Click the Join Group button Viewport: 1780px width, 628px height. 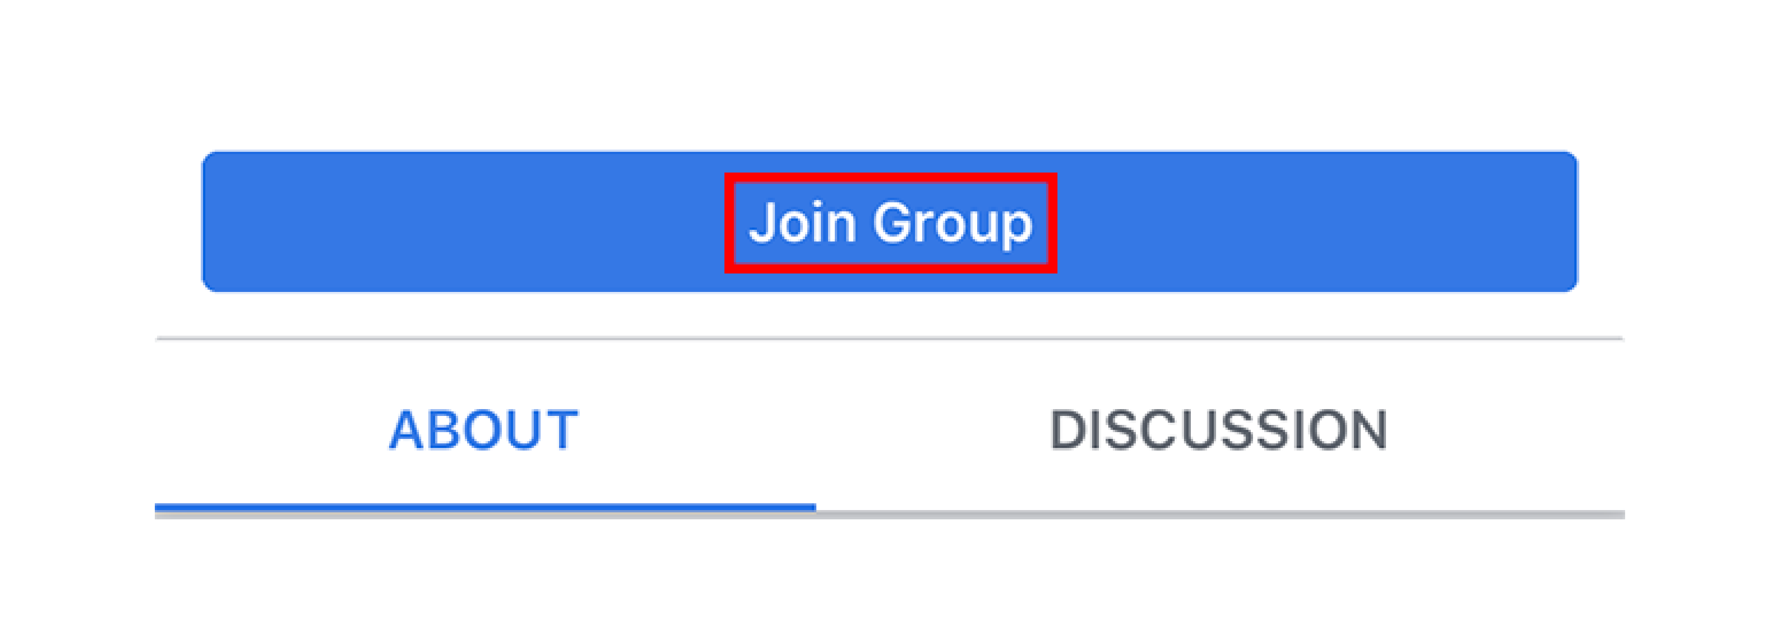pos(890,222)
